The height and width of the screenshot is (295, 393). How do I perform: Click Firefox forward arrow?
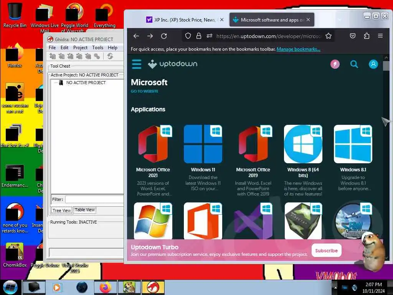click(x=150, y=36)
